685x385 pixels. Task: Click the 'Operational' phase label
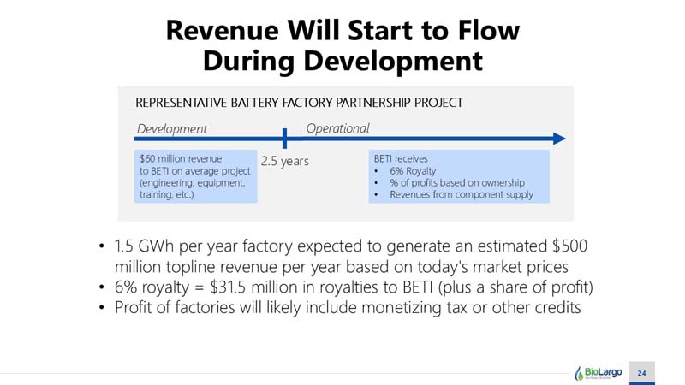click(x=337, y=128)
